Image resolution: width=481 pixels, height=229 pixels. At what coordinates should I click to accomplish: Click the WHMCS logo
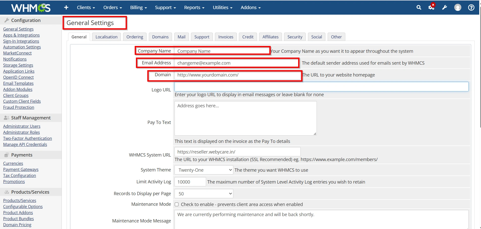click(31, 8)
